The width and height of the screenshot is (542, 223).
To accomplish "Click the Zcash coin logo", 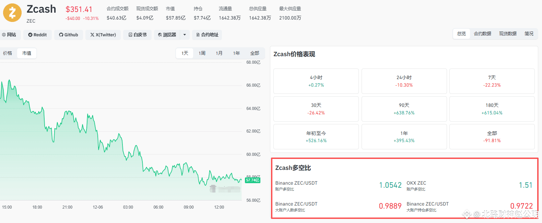I will (x=12, y=13).
